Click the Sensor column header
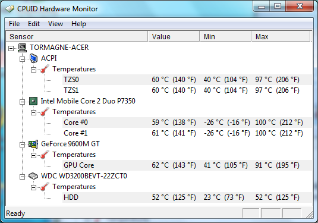Screen dimensions: 318x223 [77, 37]
